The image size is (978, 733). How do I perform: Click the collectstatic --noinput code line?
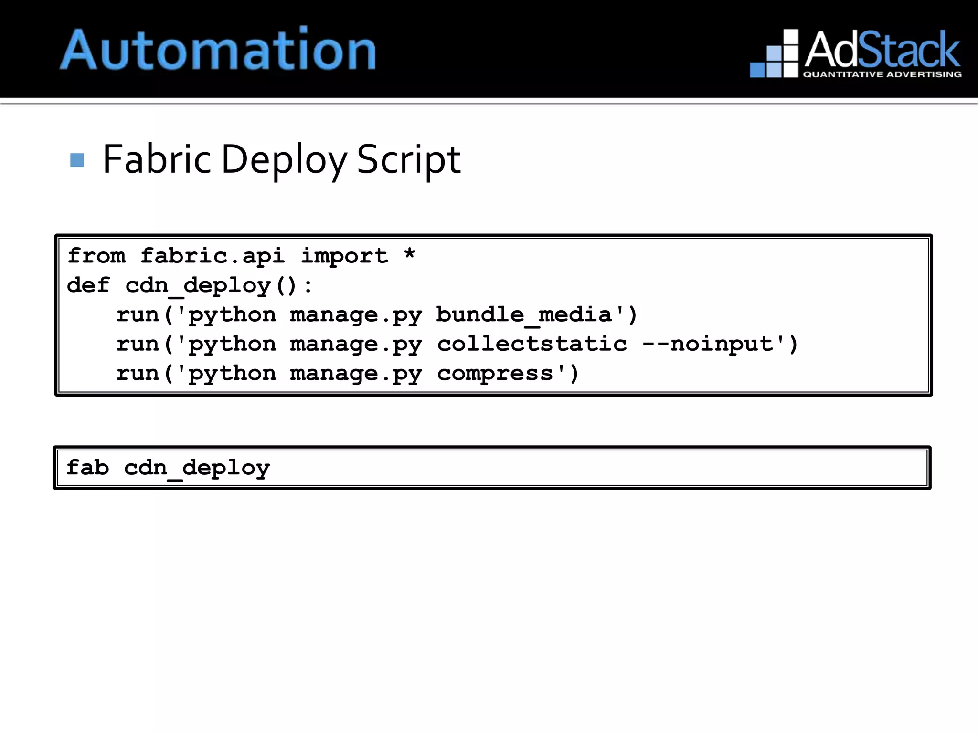457,345
